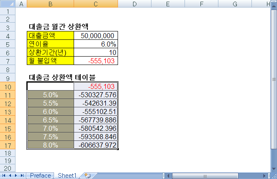The height and width of the screenshot is (179, 277).
Task: Click the 대출금 상환액 테이블 title
Action: [x=62, y=78]
